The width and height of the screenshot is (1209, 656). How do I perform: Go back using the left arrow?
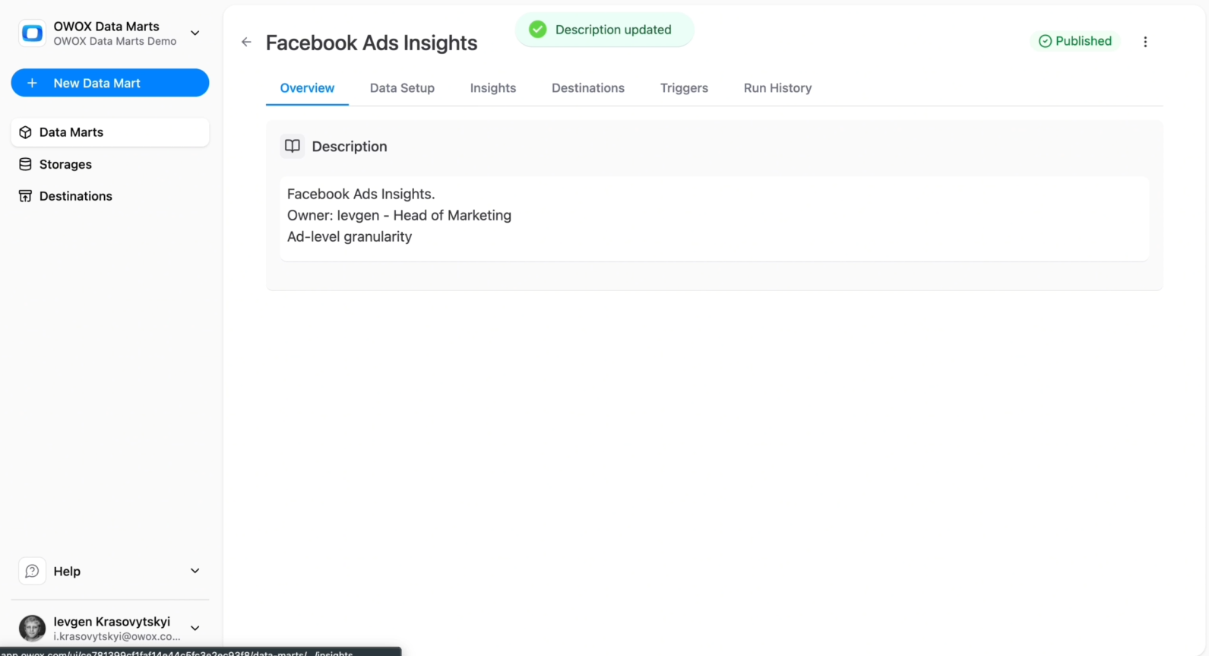tap(246, 42)
